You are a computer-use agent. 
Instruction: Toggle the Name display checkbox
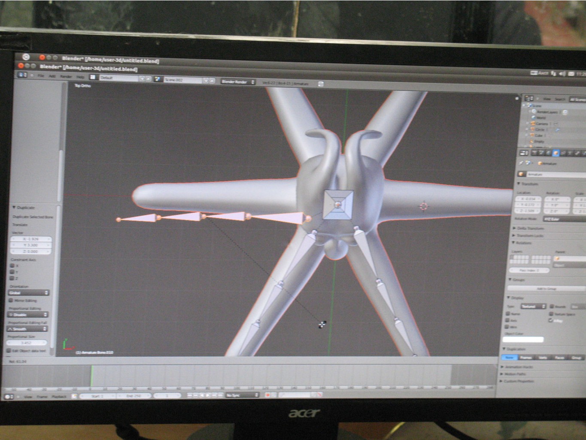507,314
